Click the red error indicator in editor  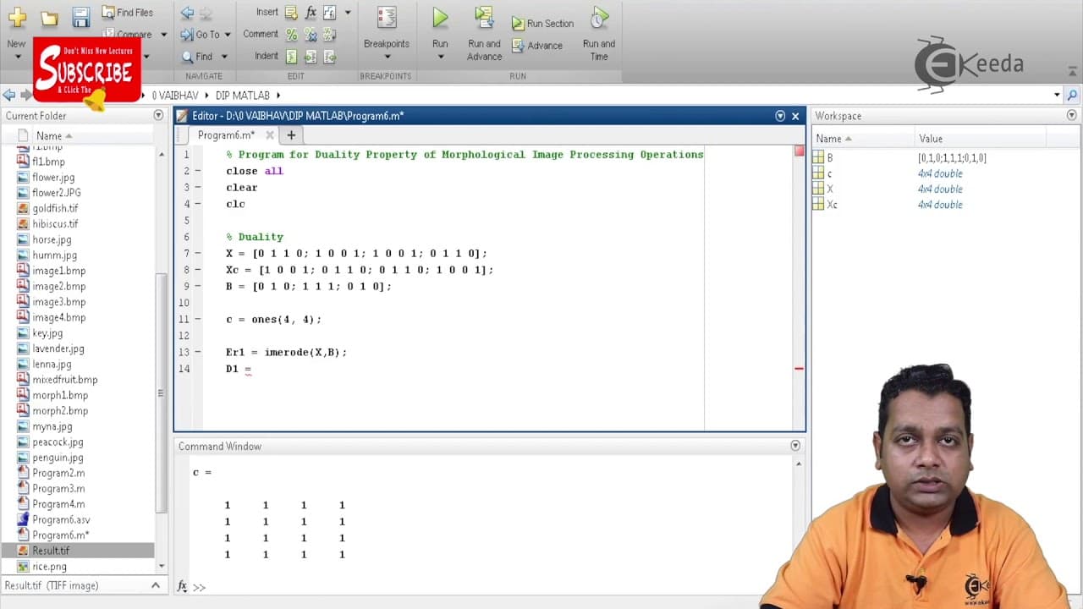coord(799,151)
